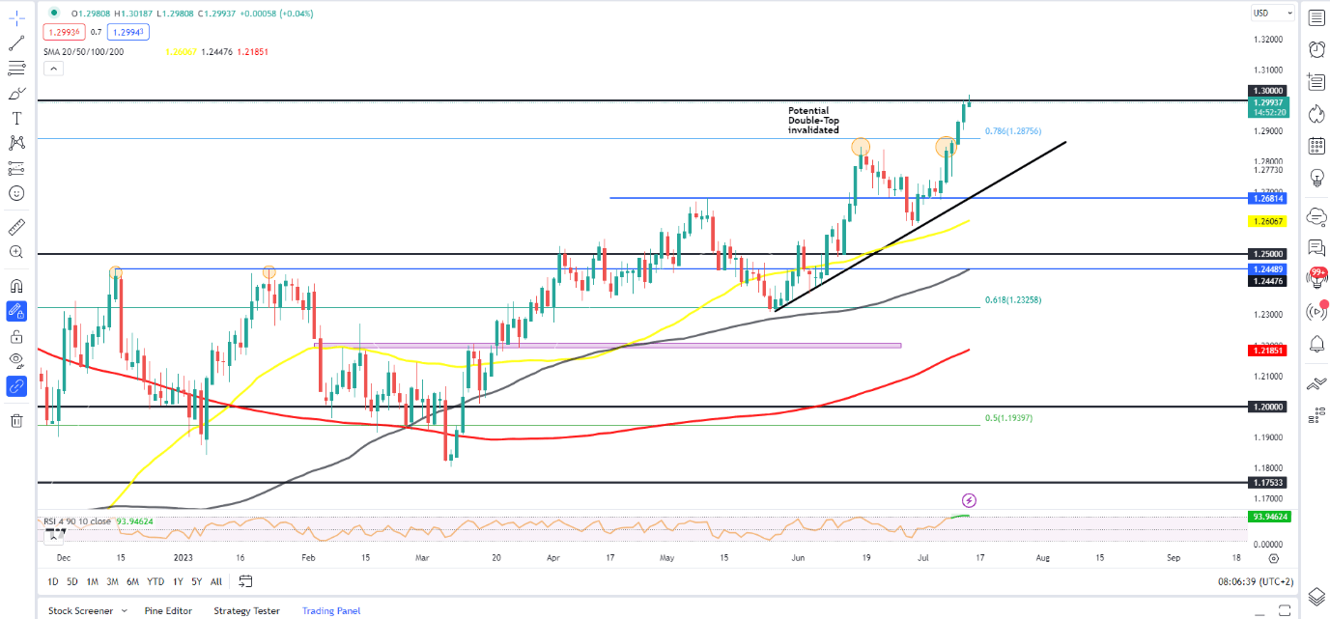The image size is (1330, 619).
Task: Expand the Stock Screener dropdown arrow
Action: point(125,610)
